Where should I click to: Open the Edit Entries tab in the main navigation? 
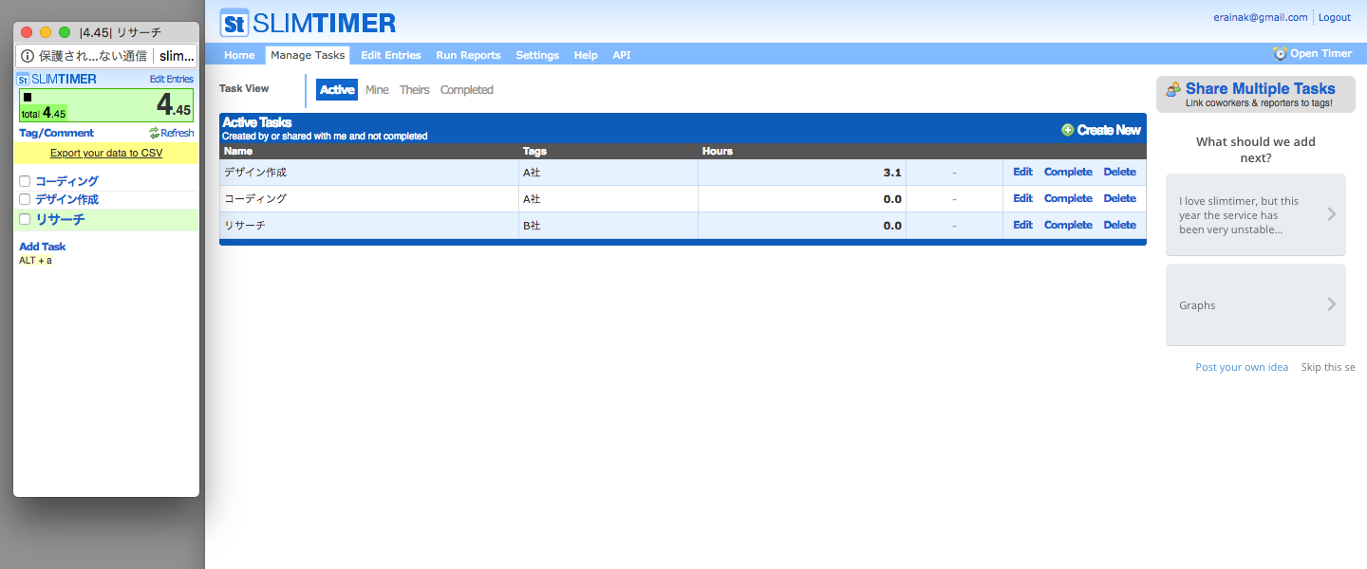391,55
